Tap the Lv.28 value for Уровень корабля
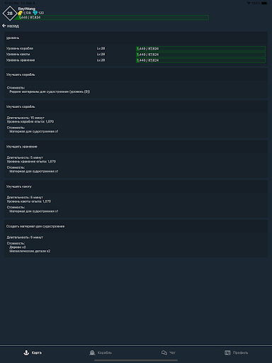272x363 pixels. [x=101, y=48]
